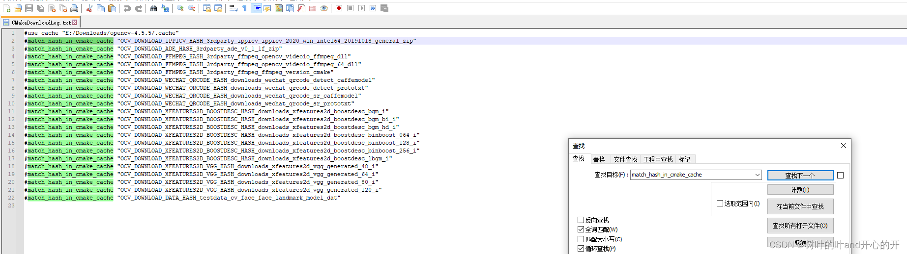Click the 计数(T) button
The image size is (907, 254).
[x=800, y=190]
